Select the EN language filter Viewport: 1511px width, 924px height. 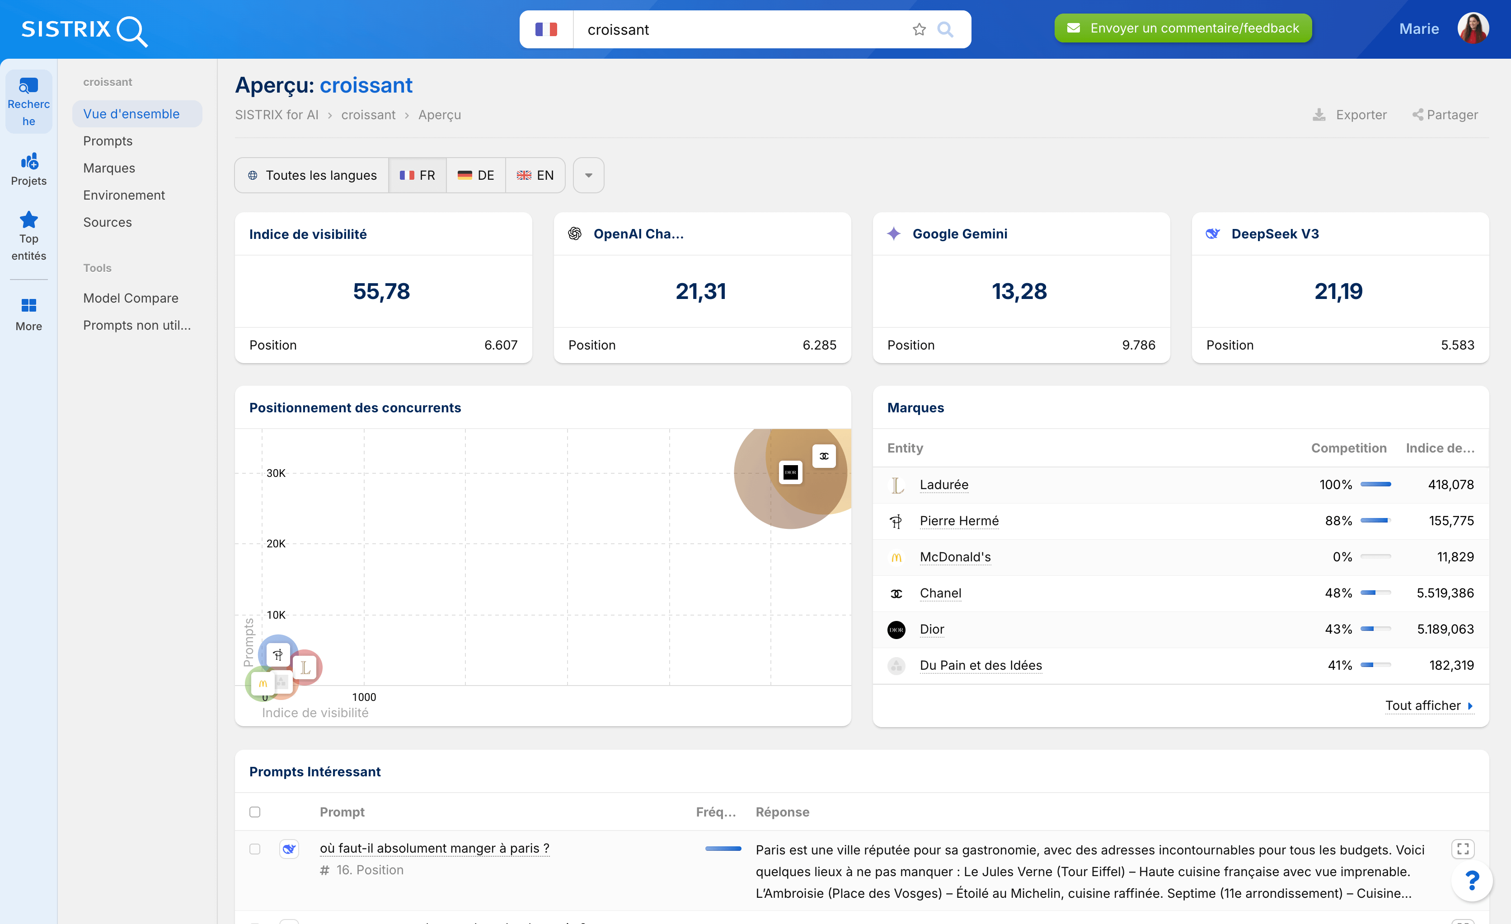tap(535, 175)
